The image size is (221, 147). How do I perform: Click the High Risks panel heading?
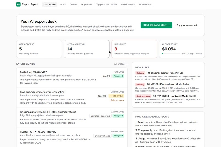(142, 68)
